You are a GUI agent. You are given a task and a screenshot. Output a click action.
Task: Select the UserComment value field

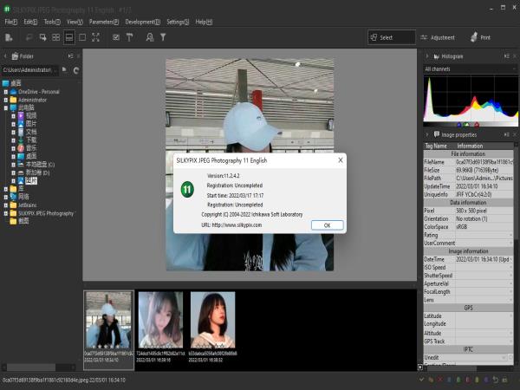coord(484,243)
